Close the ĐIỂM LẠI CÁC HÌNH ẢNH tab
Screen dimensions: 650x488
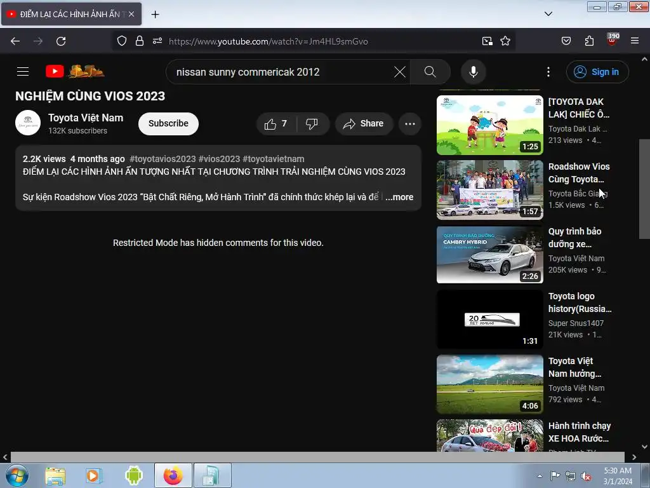[131, 14]
